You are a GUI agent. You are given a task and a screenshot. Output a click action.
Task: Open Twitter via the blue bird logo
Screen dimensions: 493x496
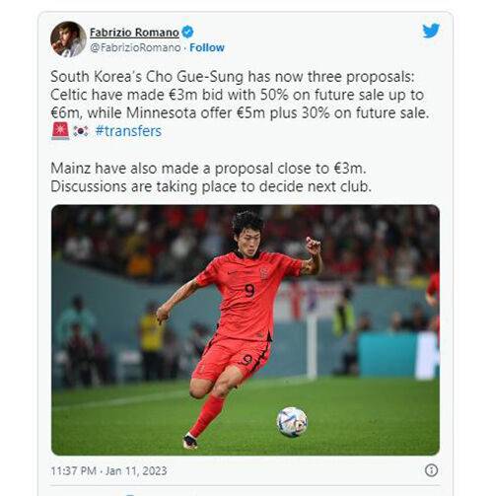431,31
